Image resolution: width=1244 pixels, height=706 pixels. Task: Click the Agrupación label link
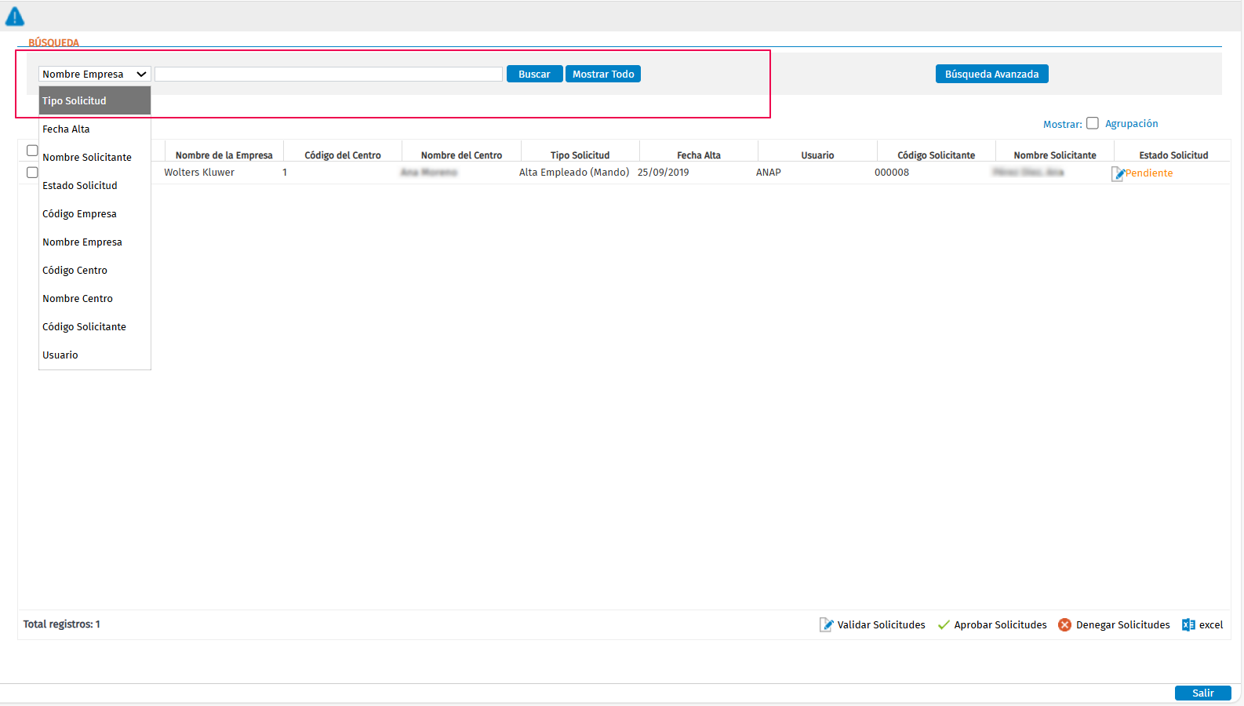pos(1131,124)
